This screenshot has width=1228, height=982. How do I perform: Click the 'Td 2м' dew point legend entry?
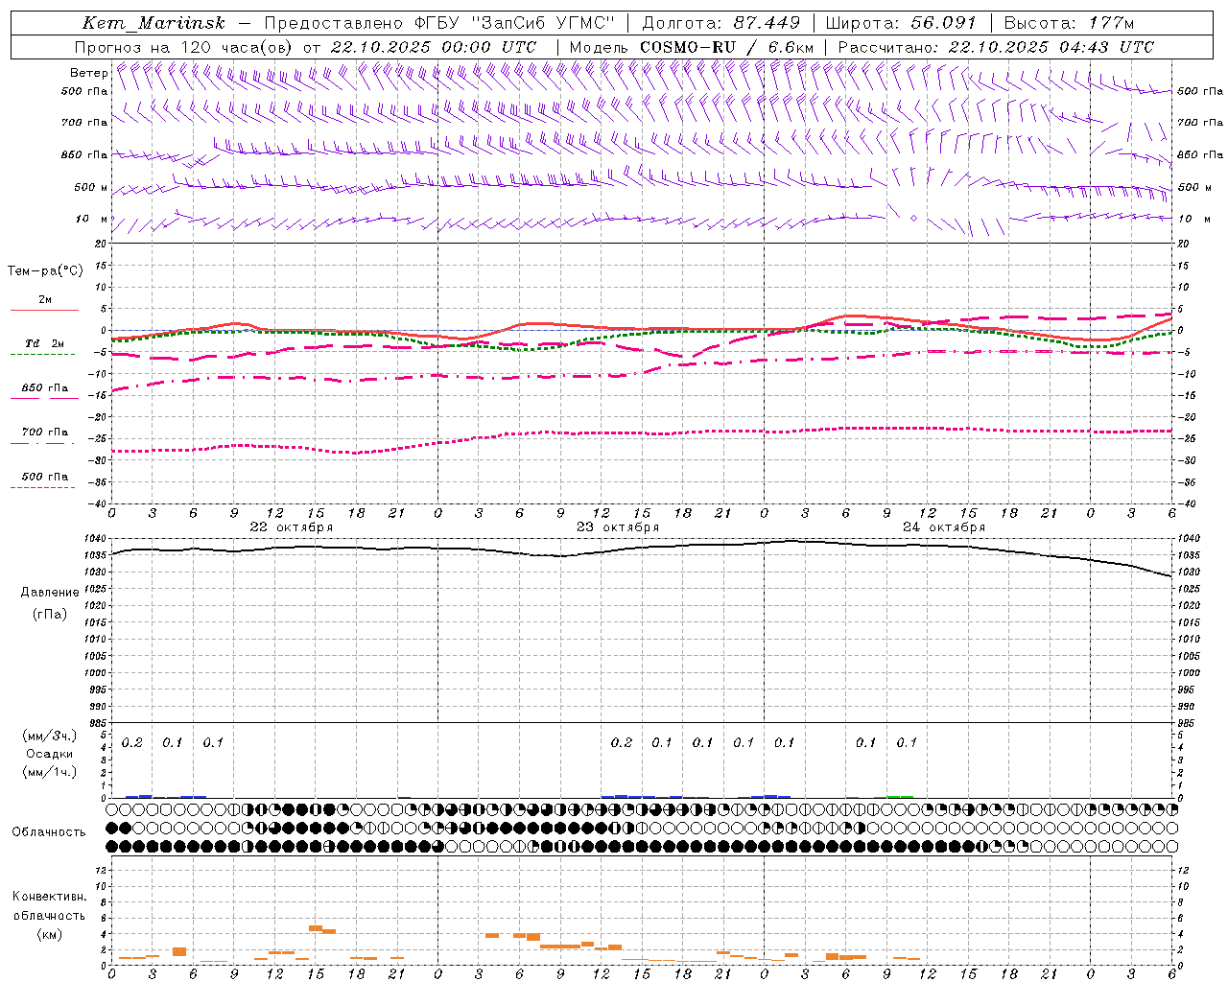[45, 343]
